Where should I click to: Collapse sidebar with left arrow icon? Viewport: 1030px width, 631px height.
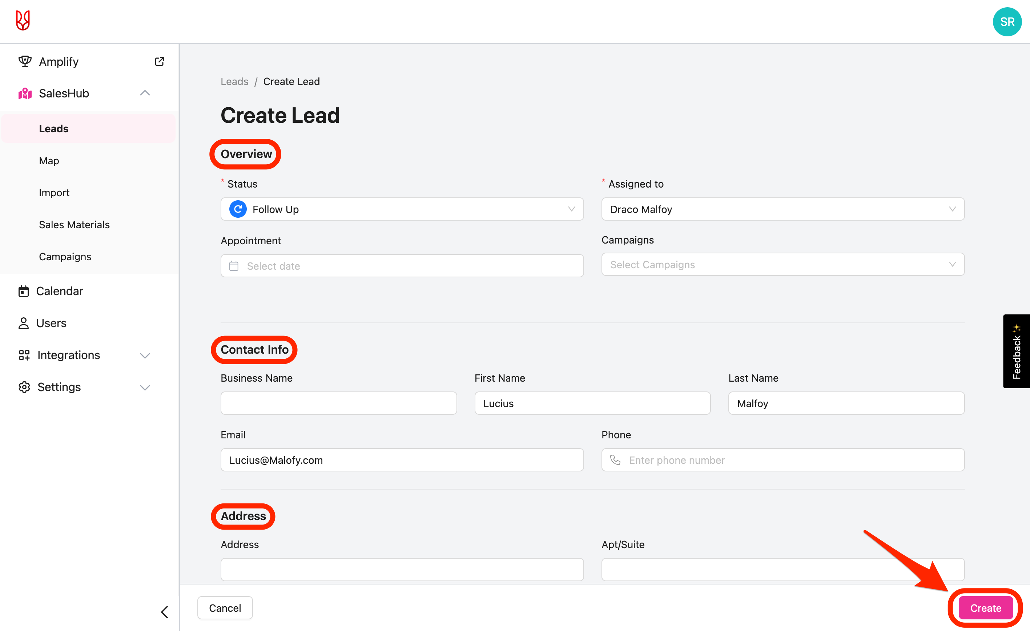pyautogui.click(x=165, y=612)
